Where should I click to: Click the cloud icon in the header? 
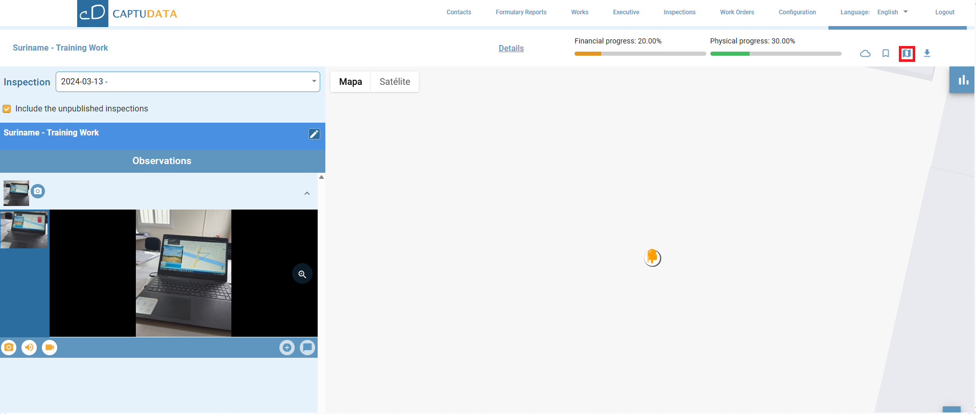tap(865, 54)
